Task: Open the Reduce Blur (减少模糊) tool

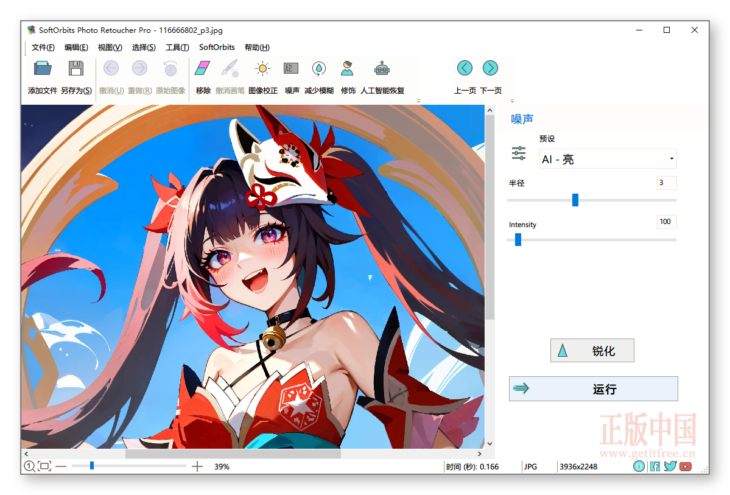Action: coord(319,68)
